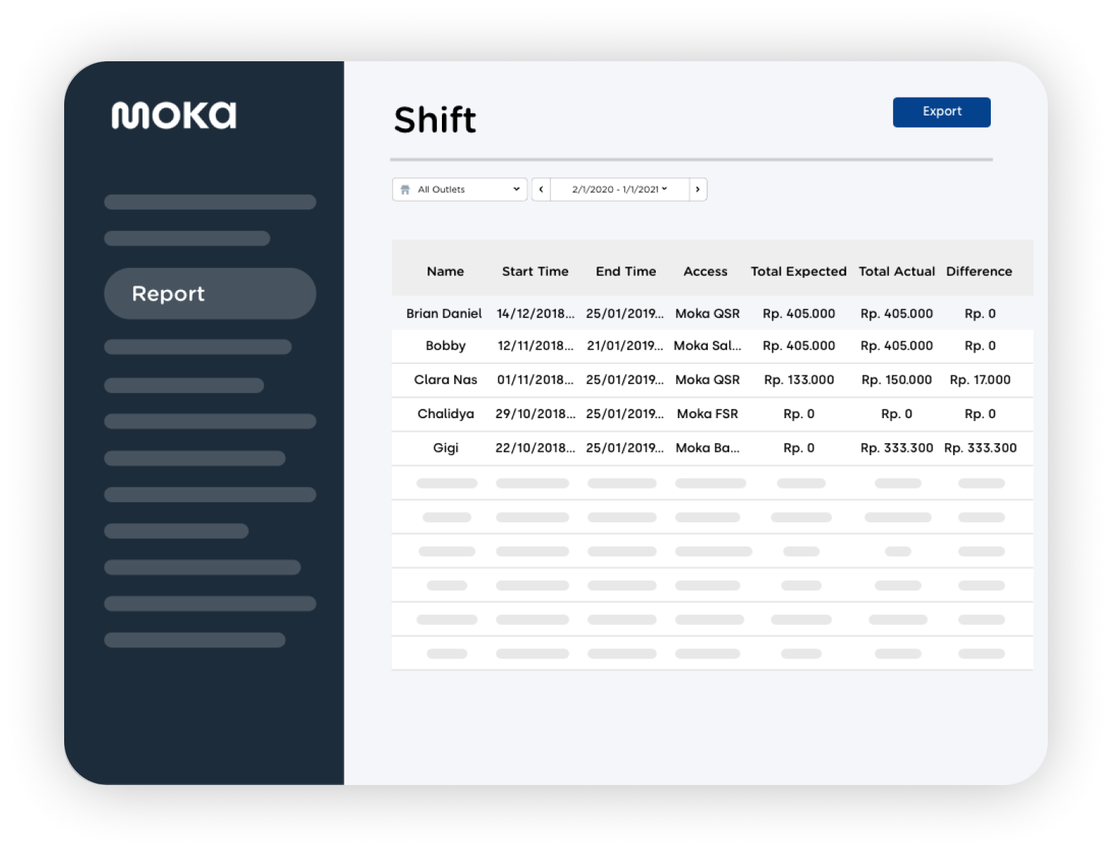1112x852 pixels.
Task: Click the Moka logo in the sidebar
Action: [173, 115]
